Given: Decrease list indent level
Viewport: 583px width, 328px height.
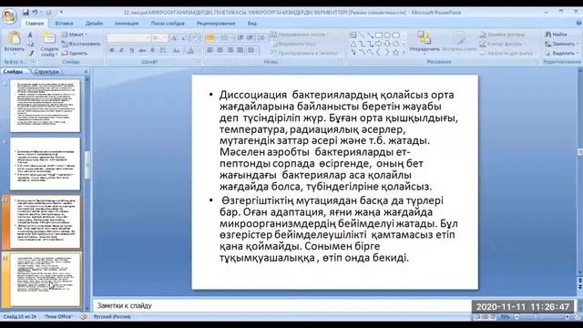Looking at the screenshot, I should 240,38.
